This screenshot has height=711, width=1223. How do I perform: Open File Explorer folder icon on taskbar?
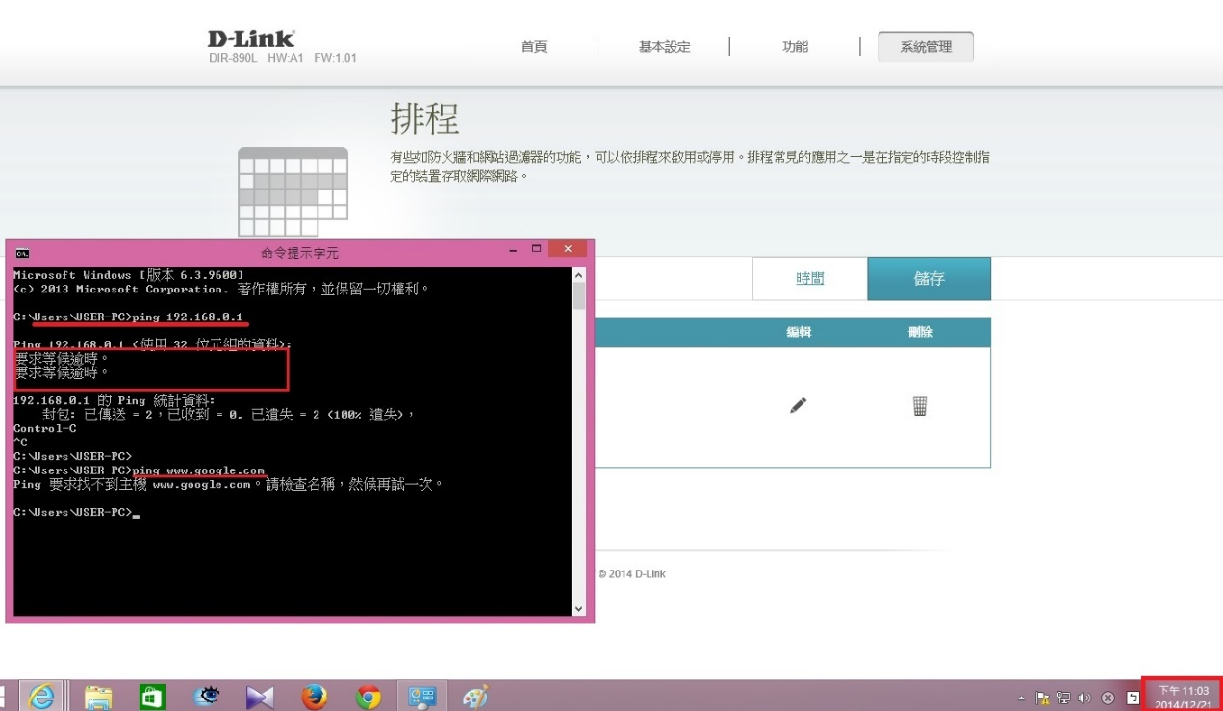point(98,697)
